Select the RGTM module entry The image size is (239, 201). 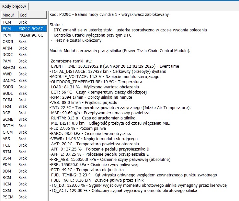[23, 126]
